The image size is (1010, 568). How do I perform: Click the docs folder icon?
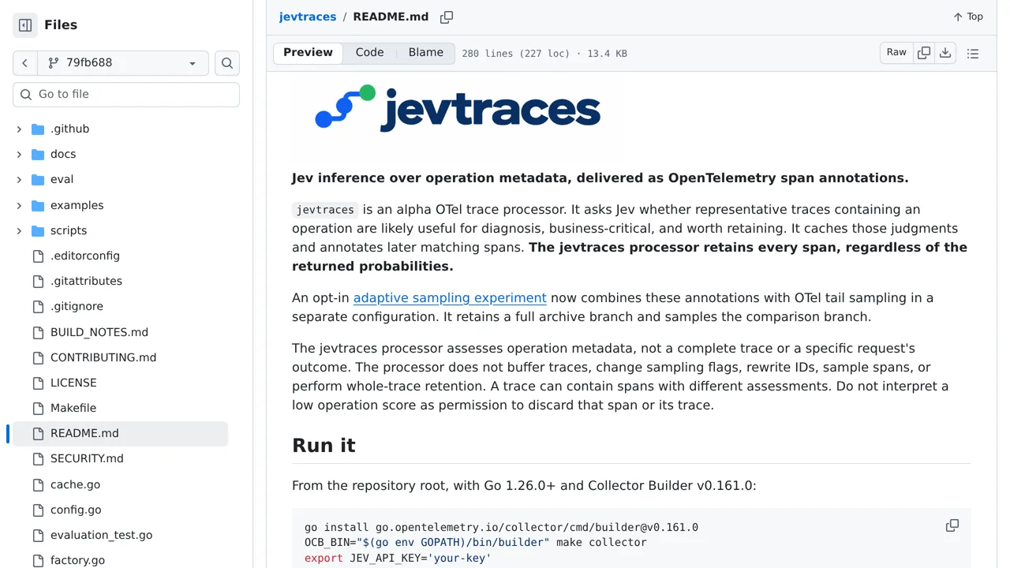38,155
